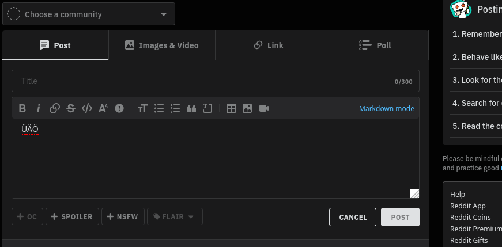Open the Reddit Premium link
502x247 pixels.
pos(476,229)
